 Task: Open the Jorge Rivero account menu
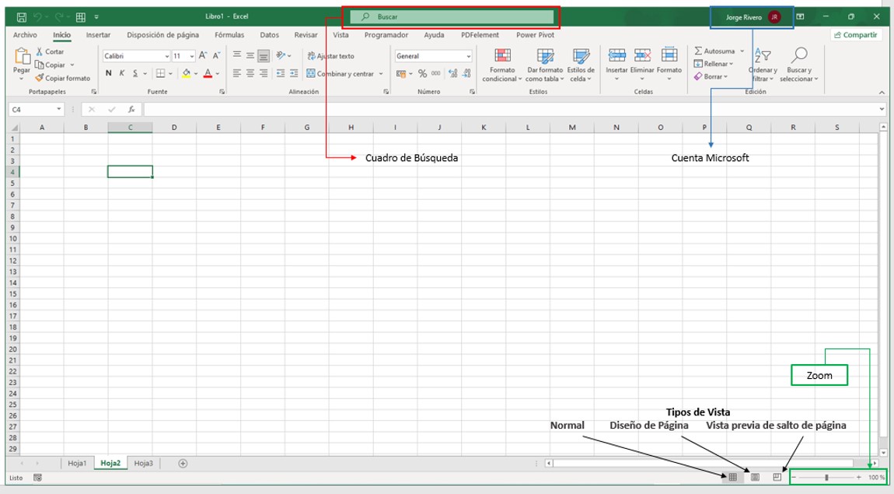tap(742, 16)
